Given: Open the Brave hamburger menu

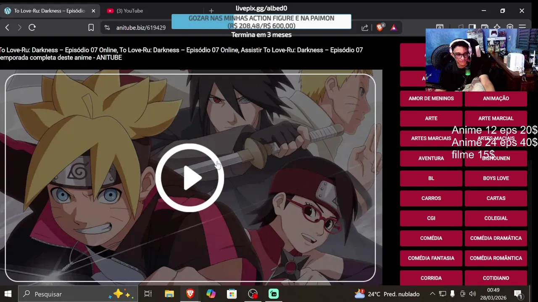Looking at the screenshot, I should [522, 27].
